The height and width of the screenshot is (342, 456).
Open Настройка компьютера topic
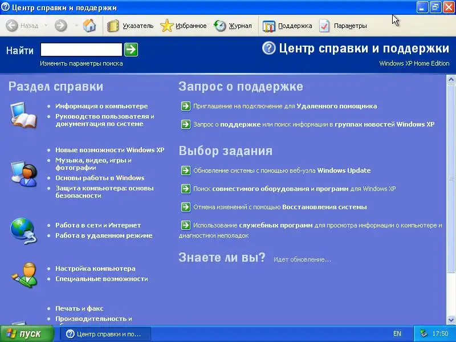95,268
